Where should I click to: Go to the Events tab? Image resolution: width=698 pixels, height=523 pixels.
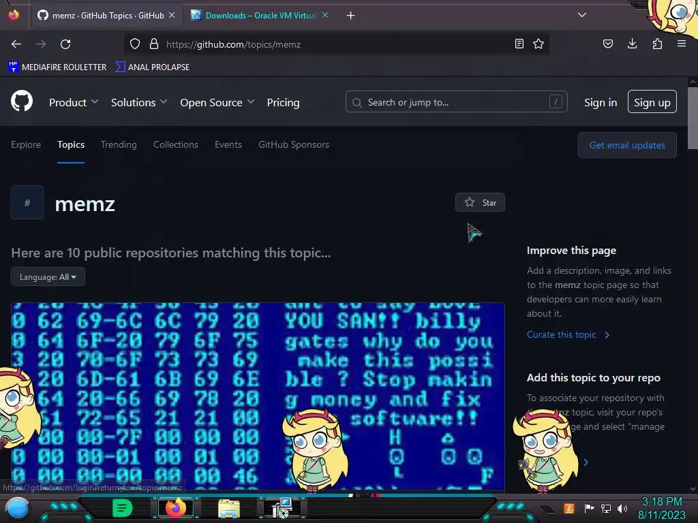click(x=228, y=144)
